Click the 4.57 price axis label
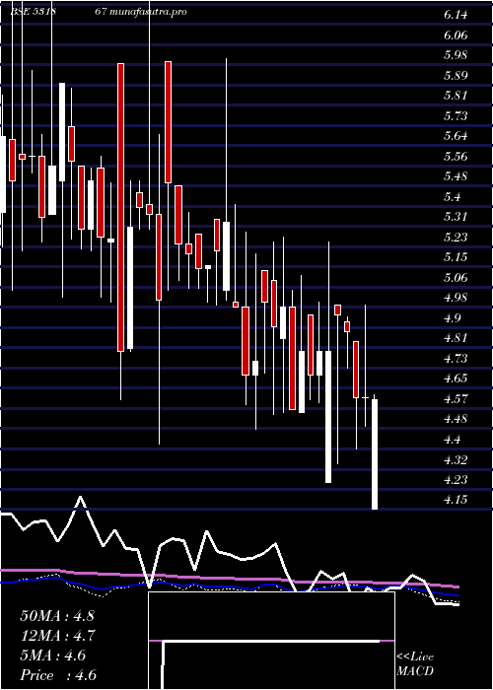Viewport: 493px width, 690px height. pos(456,399)
